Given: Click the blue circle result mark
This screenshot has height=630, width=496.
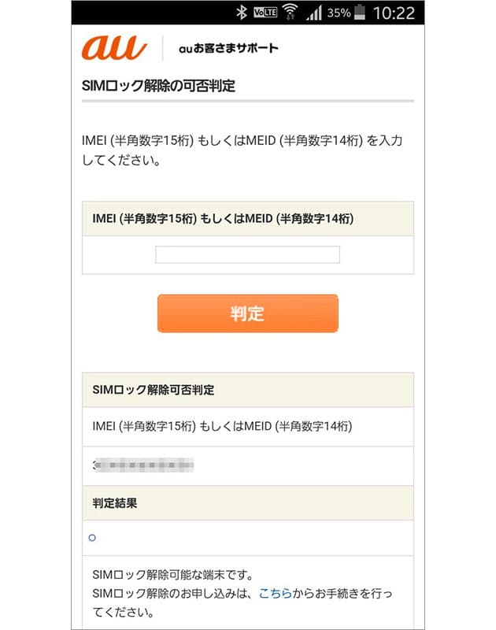Looking at the screenshot, I should [x=92, y=538].
